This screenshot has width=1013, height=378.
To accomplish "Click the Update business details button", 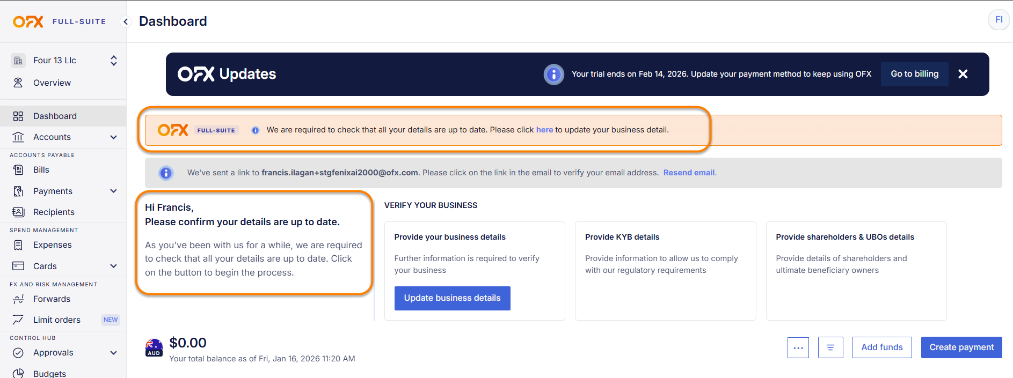I will 452,298.
